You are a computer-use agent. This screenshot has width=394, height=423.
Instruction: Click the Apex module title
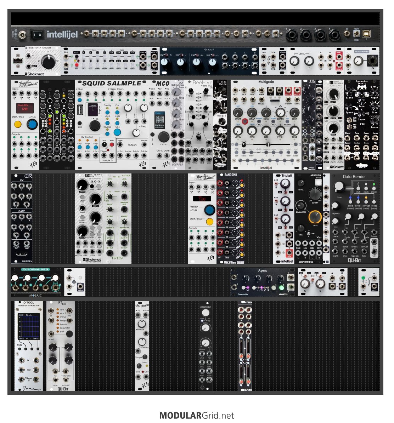point(262,270)
